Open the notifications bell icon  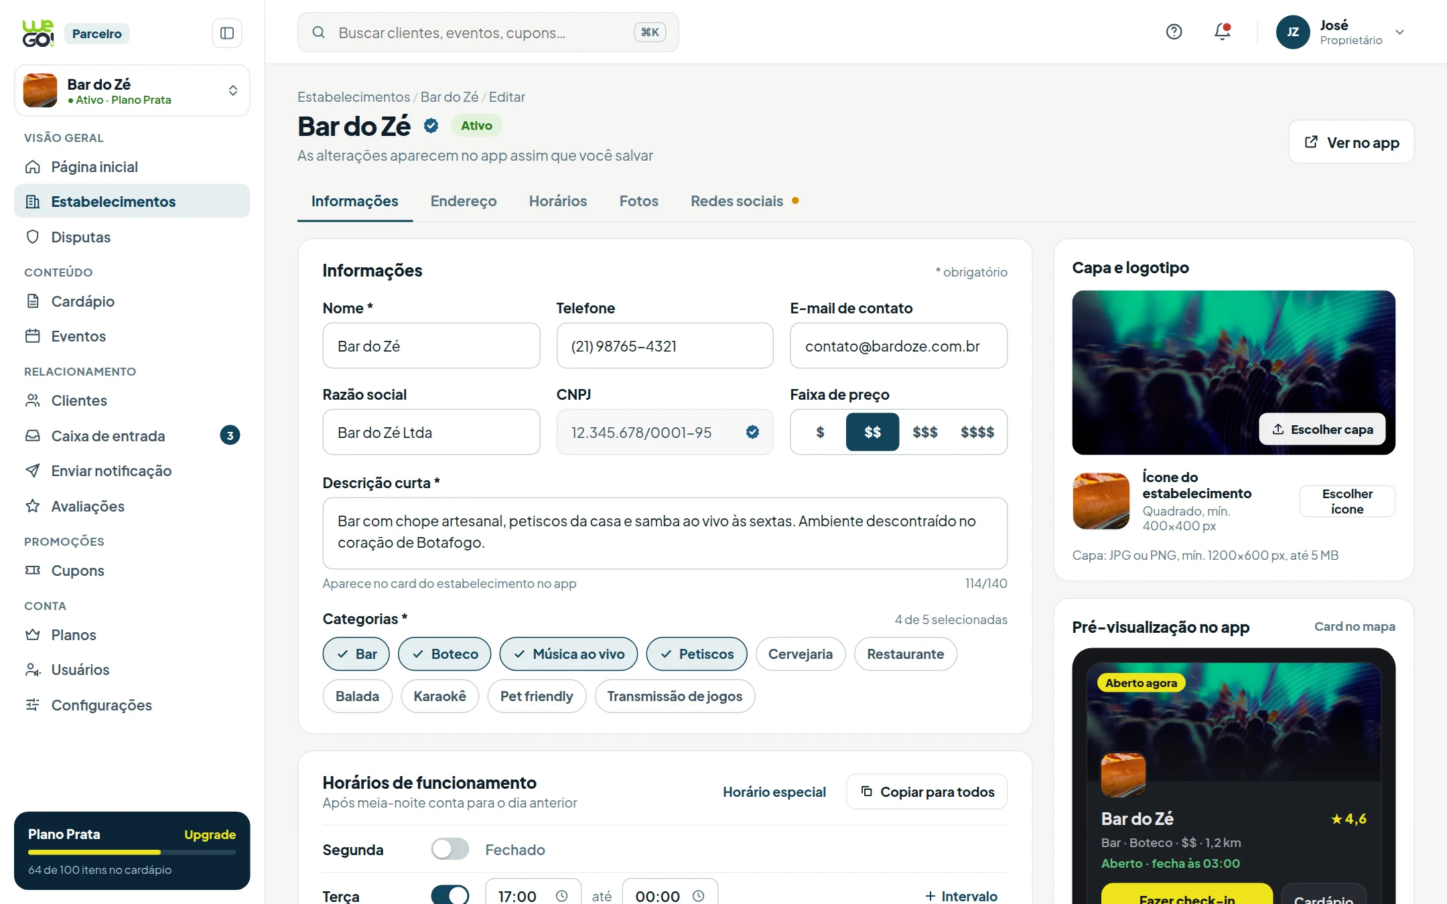point(1223,31)
